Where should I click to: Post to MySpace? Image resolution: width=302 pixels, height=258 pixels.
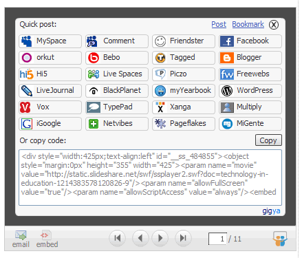click(x=50, y=41)
